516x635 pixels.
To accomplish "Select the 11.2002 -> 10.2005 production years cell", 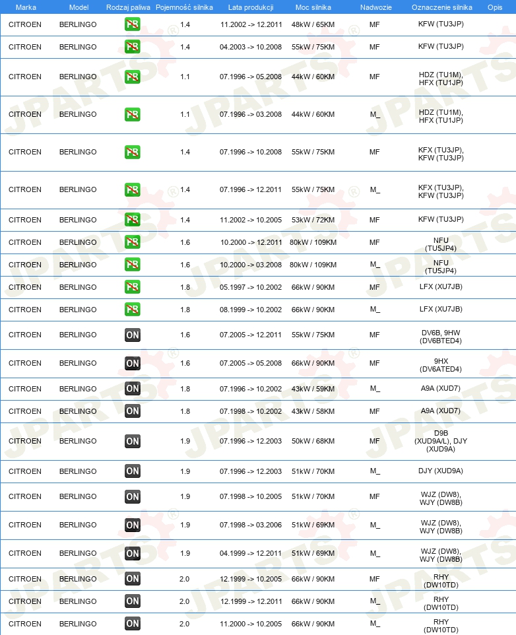I will (251, 220).
